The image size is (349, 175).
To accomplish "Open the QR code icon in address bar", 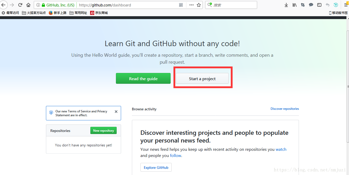I will pyautogui.click(x=181, y=5).
